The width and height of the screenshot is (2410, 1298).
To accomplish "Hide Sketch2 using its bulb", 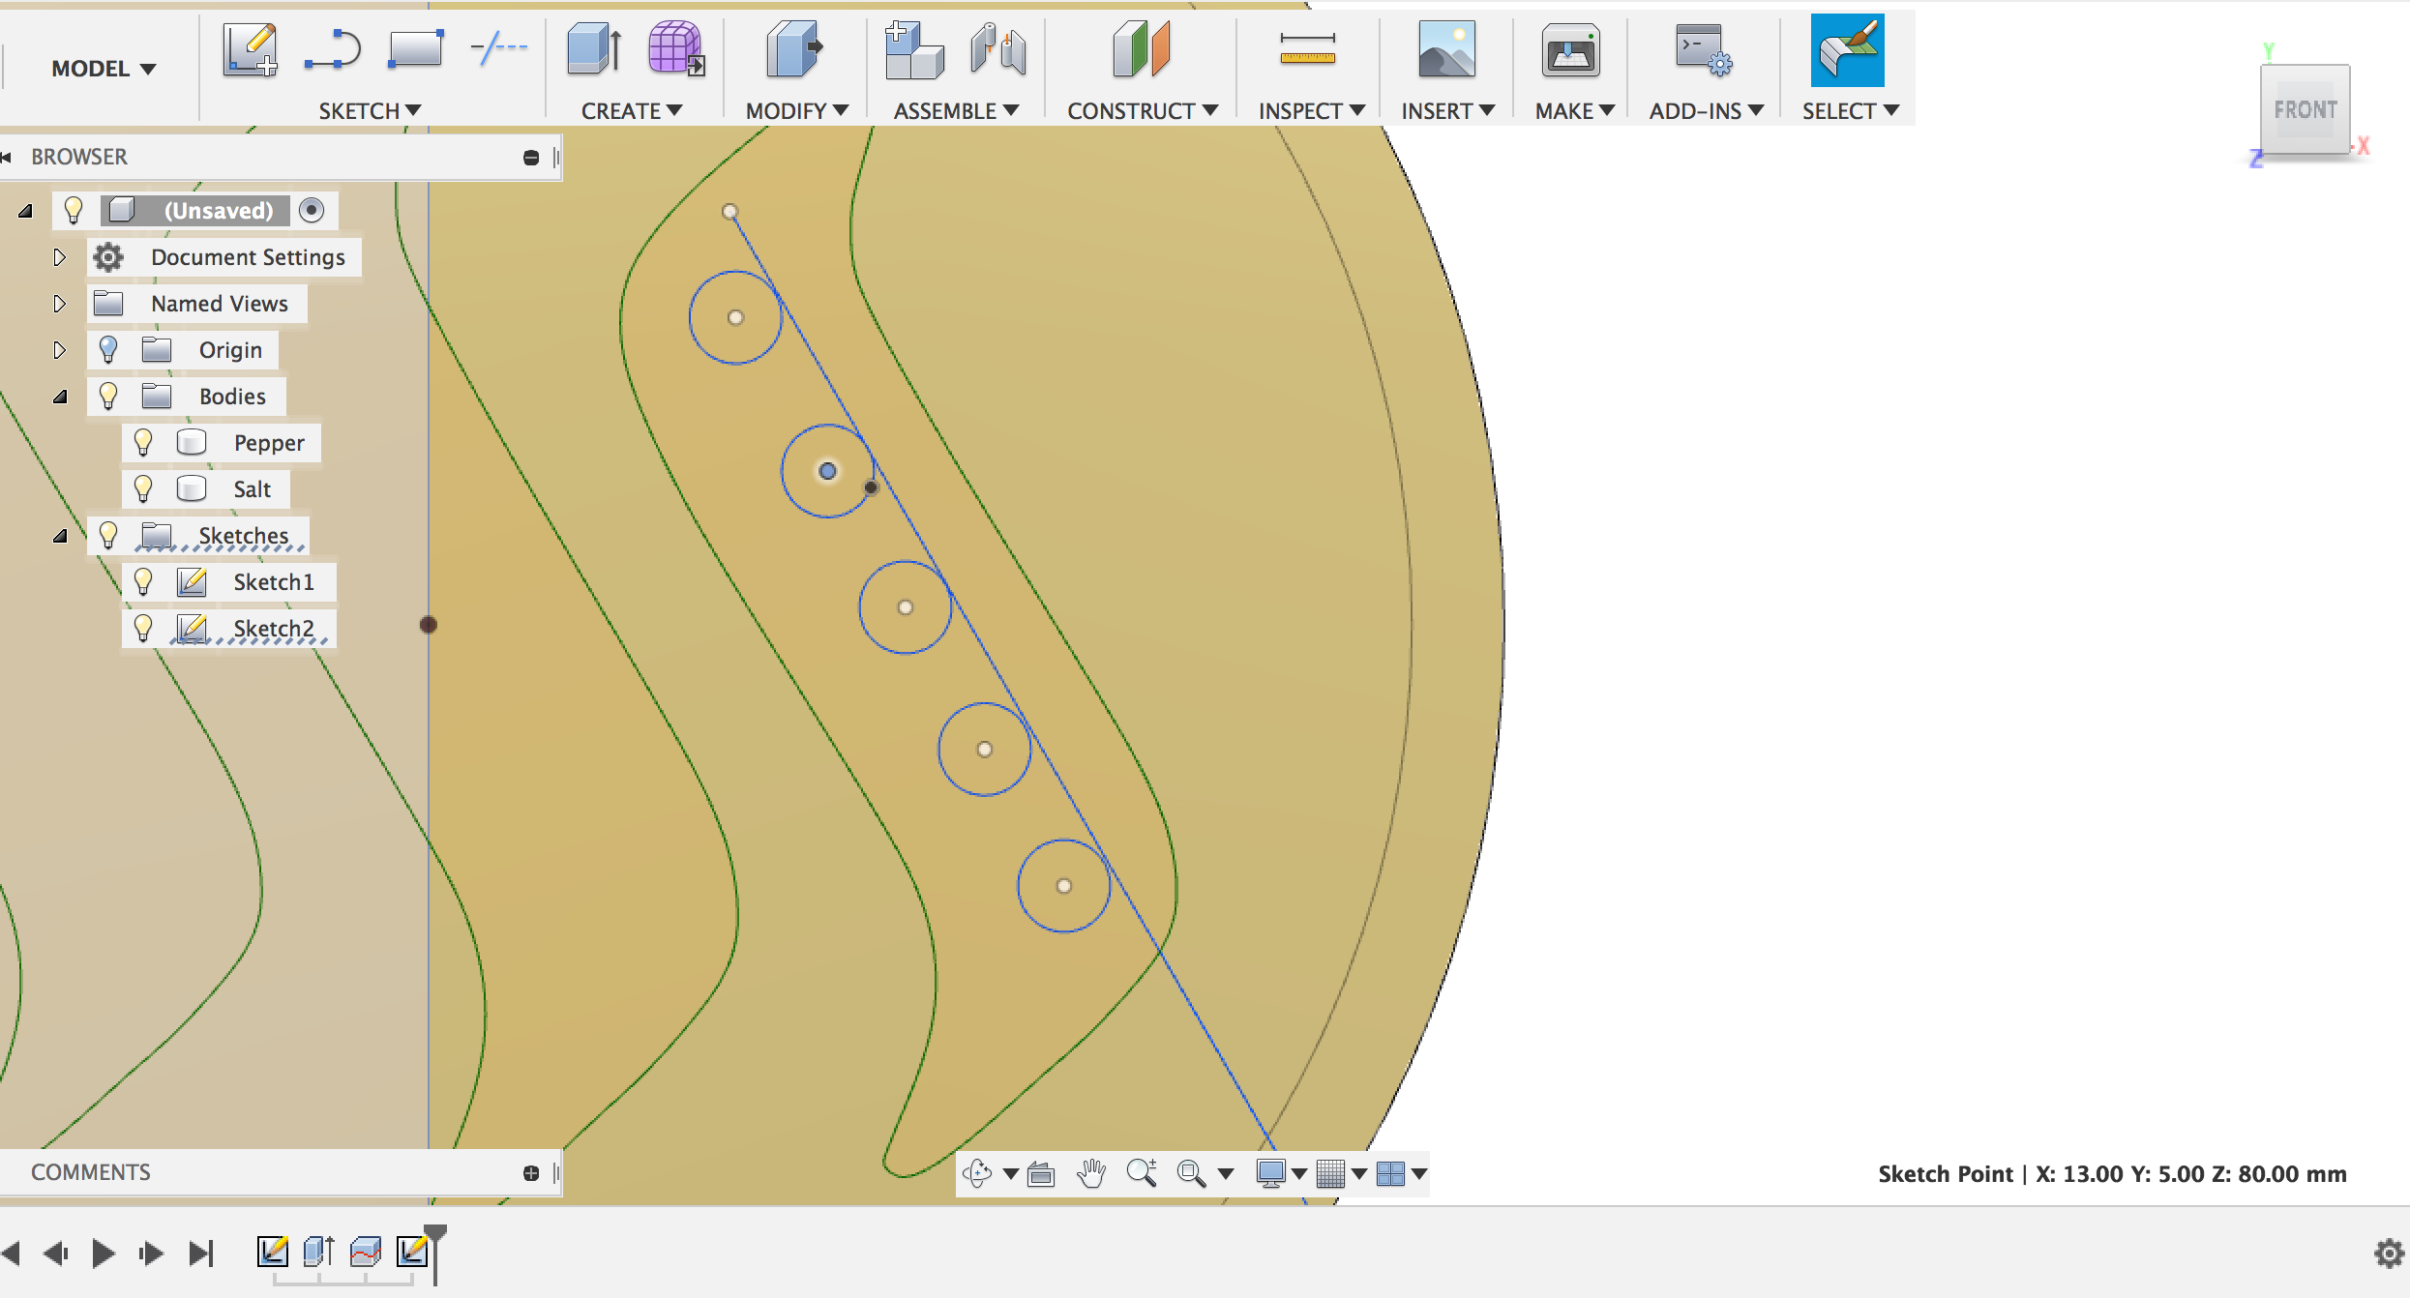I will (x=143, y=628).
